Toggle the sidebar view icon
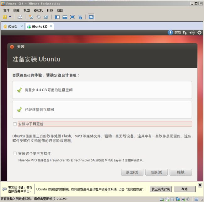Image resolution: width=204 pixels, height=202 pixels. [57, 17]
